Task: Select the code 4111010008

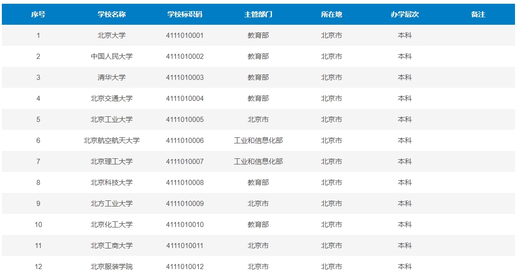Action: point(185,183)
